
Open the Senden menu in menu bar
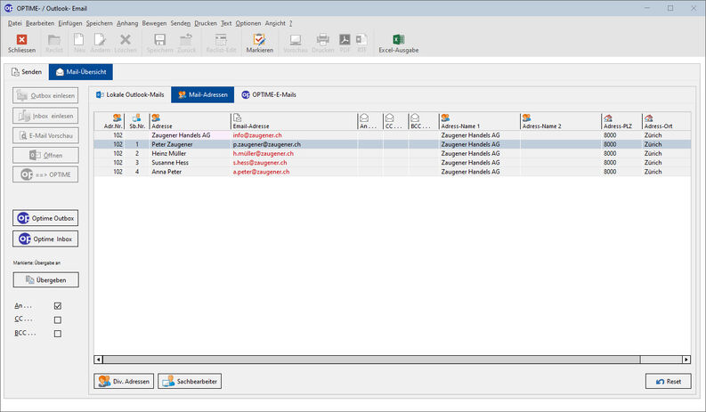(180, 23)
